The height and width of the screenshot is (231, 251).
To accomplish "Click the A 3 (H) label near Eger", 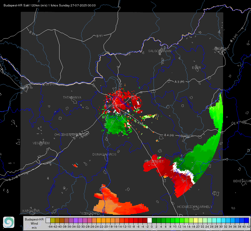I will (179, 82).
